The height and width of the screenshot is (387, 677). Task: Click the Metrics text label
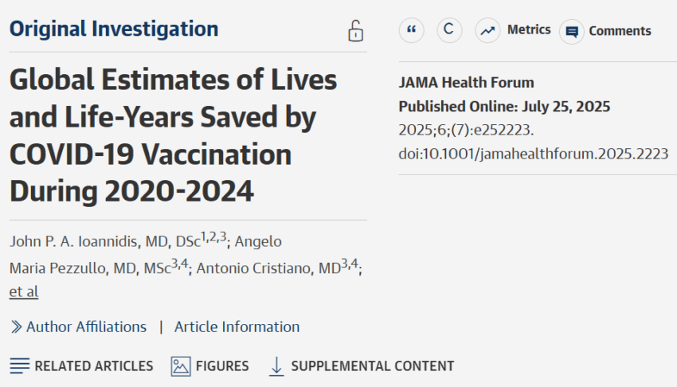pos(529,29)
